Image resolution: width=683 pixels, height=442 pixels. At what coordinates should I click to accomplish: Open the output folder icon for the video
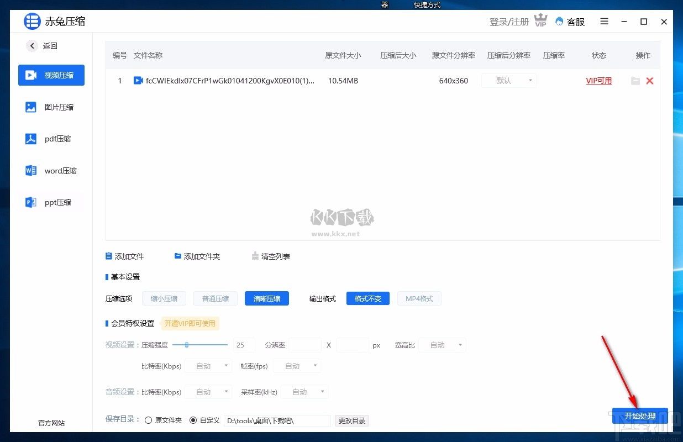point(634,81)
